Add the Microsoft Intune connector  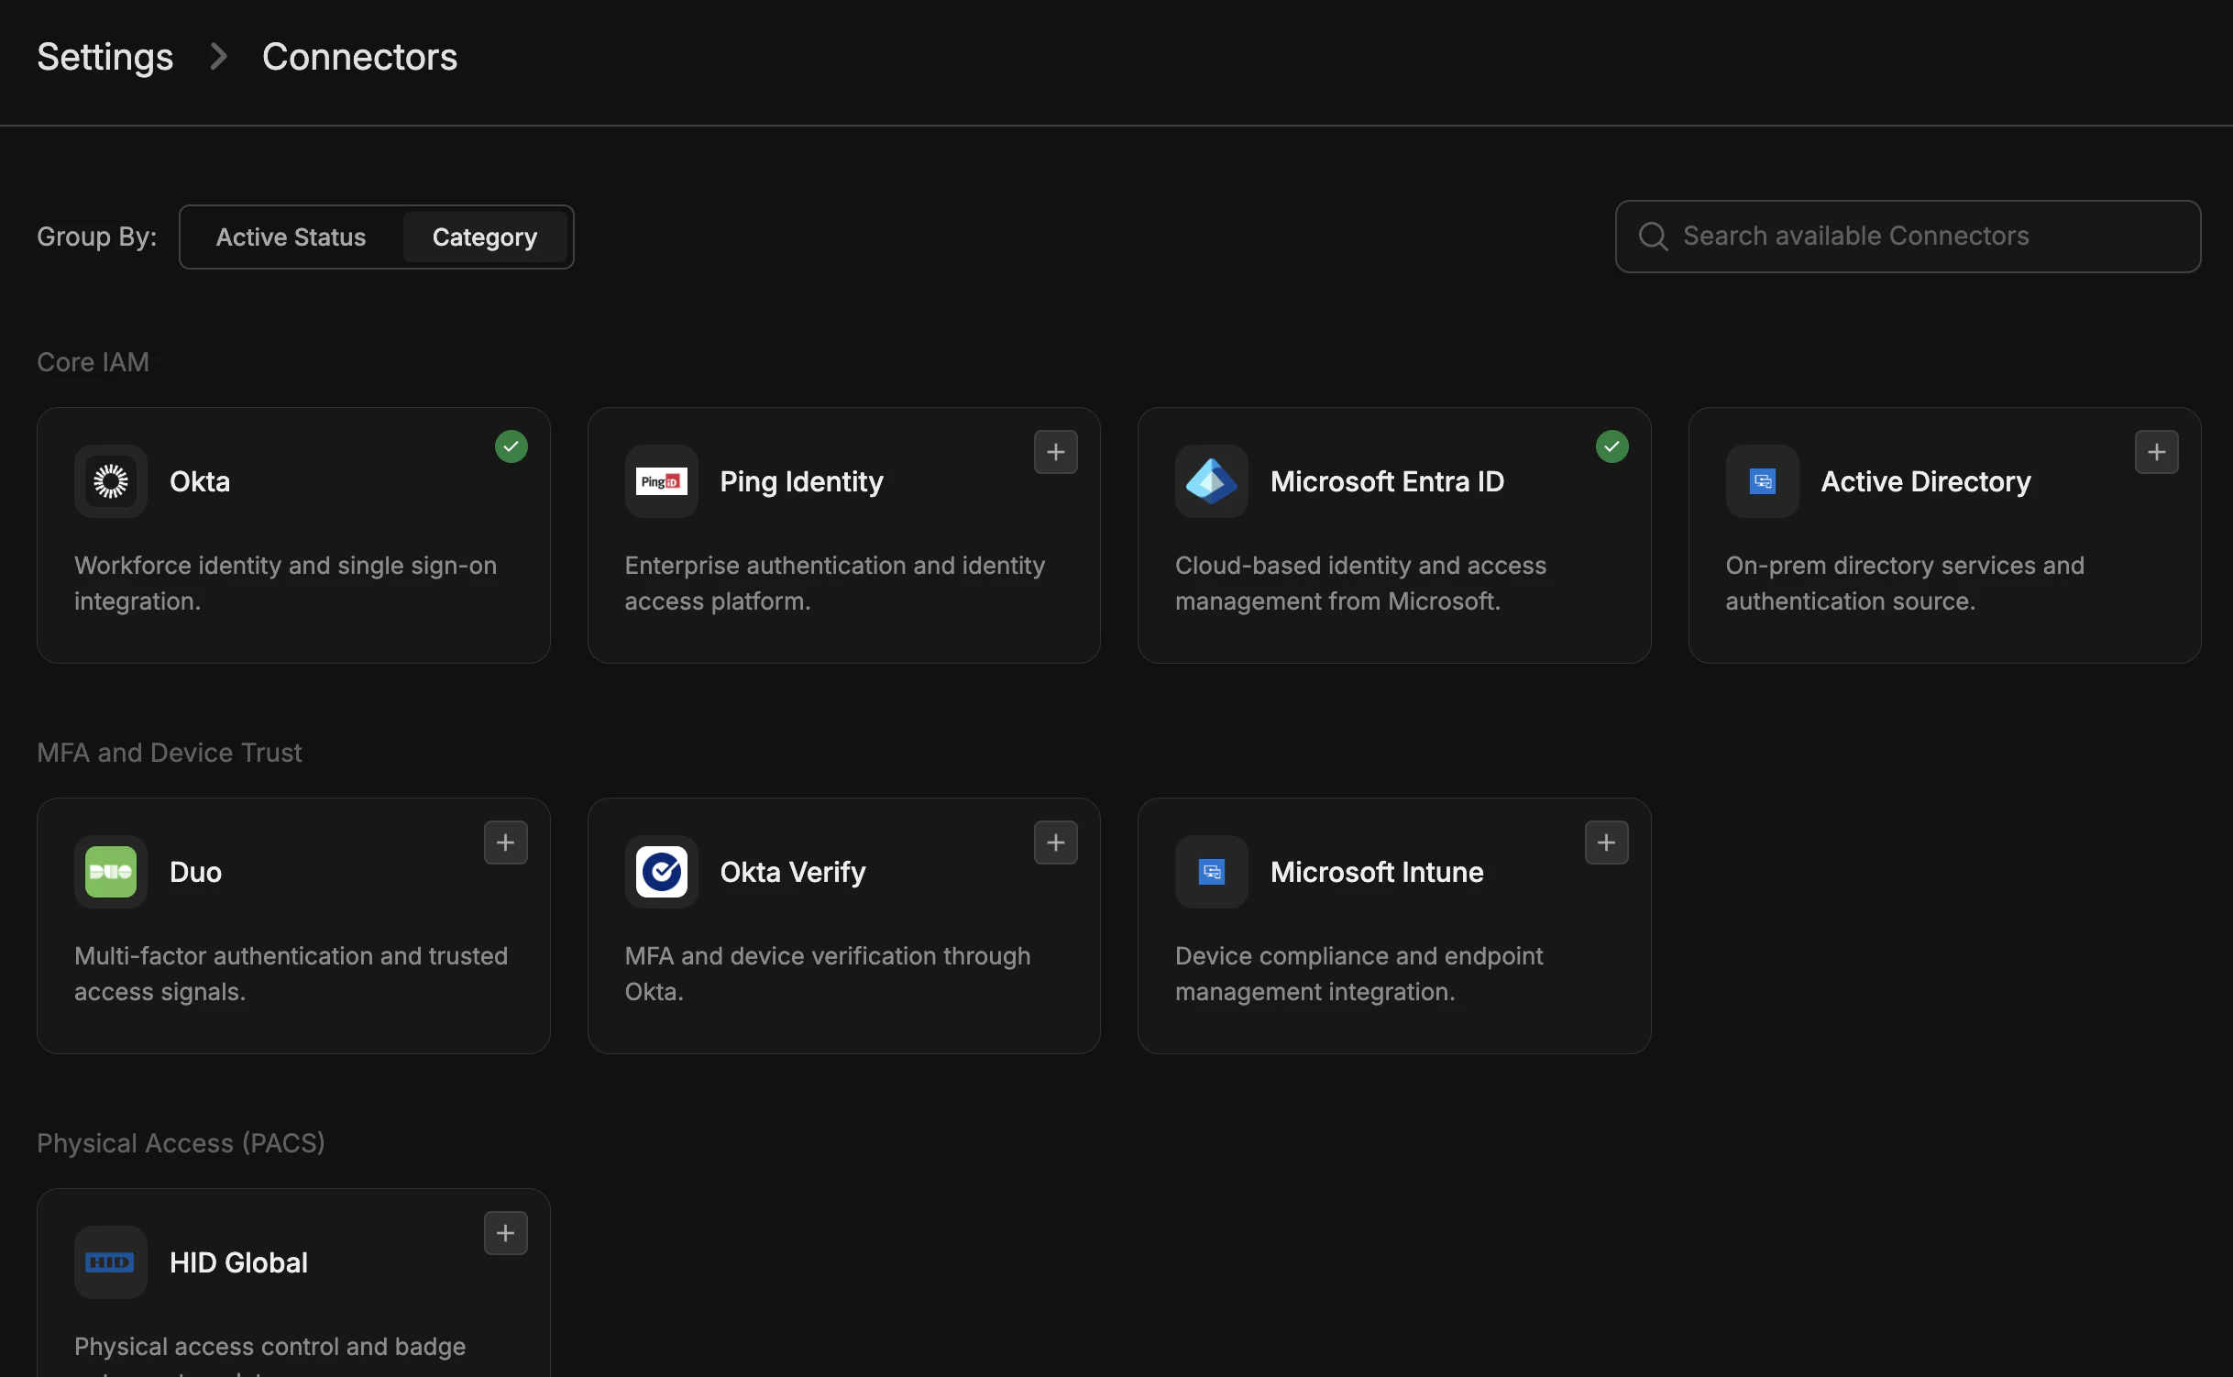(1607, 843)
